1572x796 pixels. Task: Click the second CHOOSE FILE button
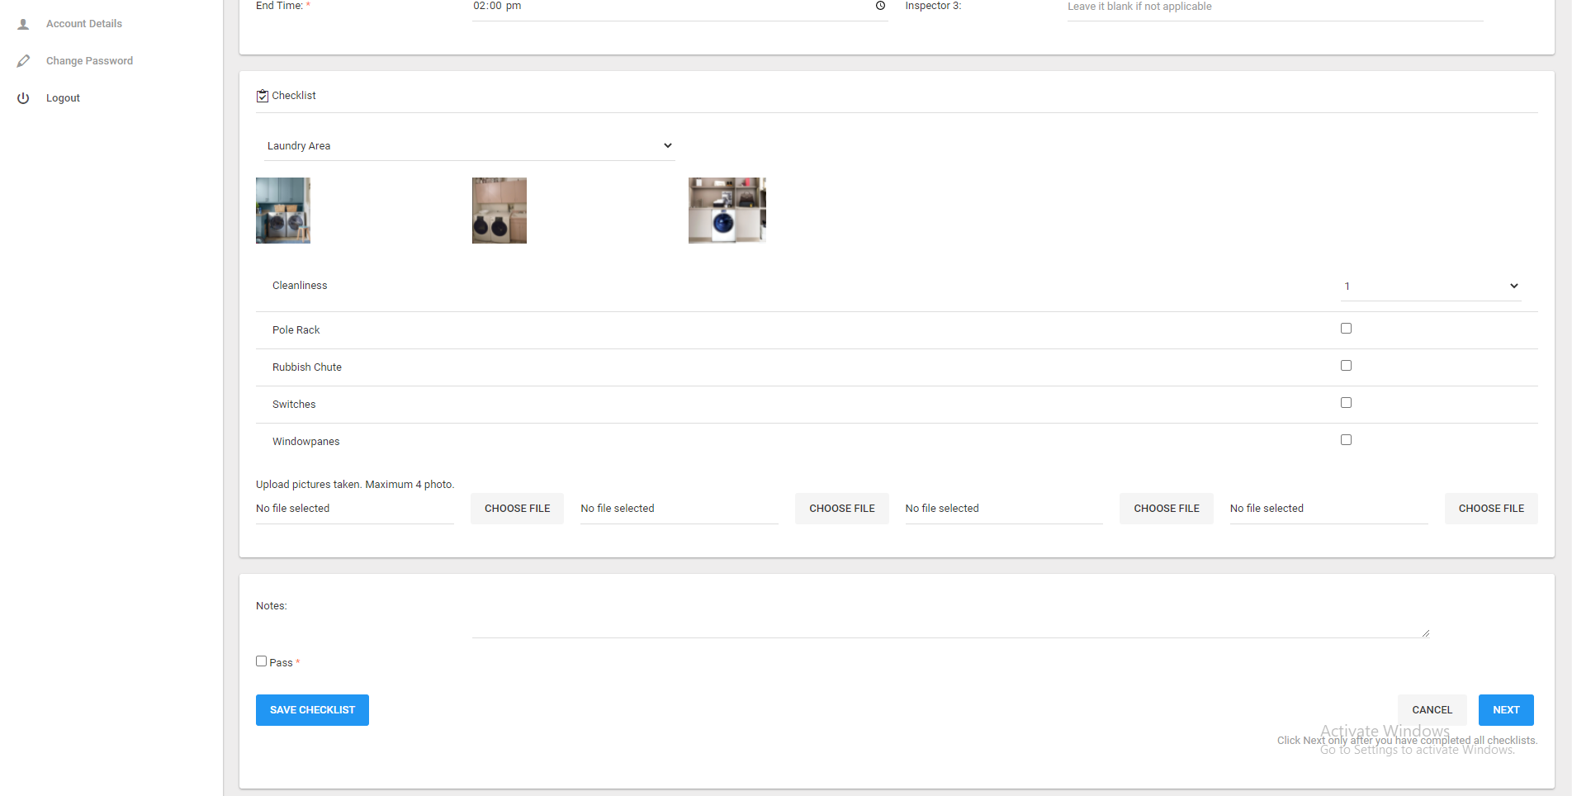[842, 509]
